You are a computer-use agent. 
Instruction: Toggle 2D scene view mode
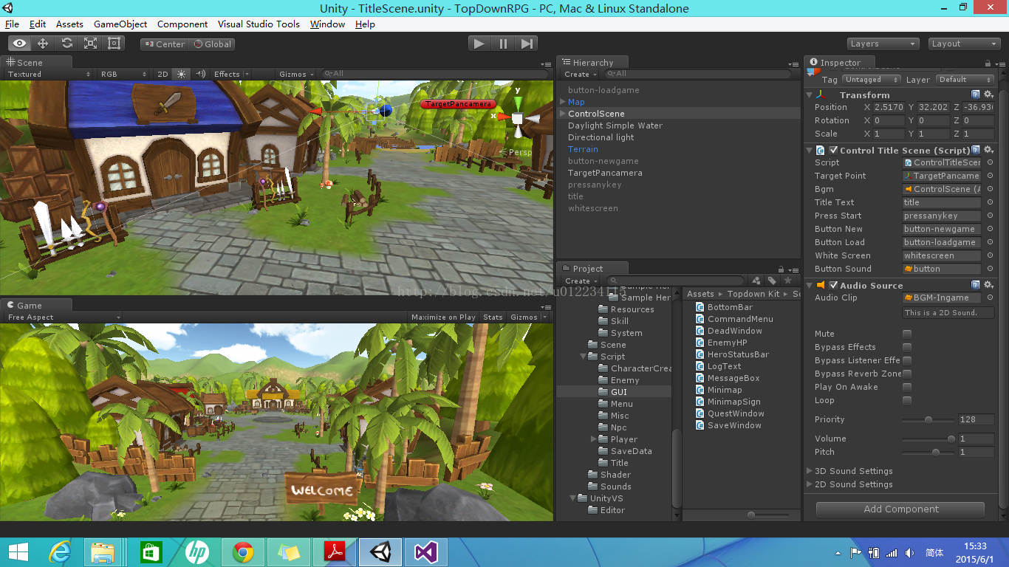point(163,74)
